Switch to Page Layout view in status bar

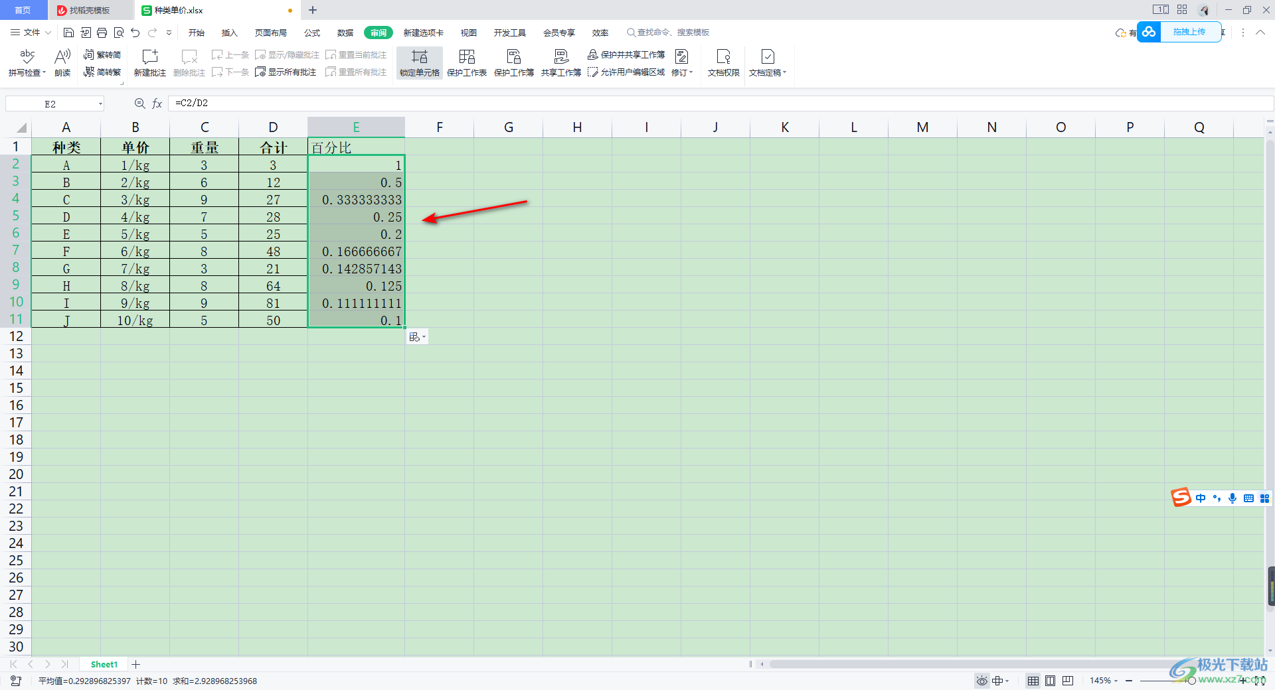1050,681
